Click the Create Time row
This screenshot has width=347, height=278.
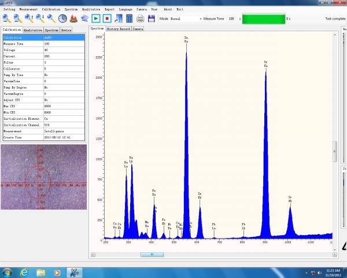43,137
